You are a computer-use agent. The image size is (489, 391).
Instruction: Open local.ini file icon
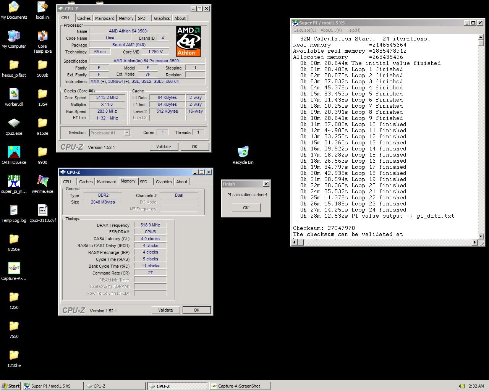(42, 10)
